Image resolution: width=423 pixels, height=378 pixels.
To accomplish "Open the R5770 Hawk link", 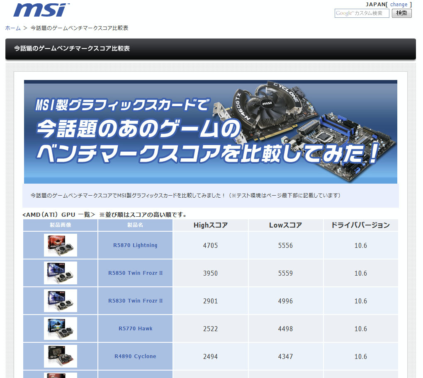I will (136, 328).
